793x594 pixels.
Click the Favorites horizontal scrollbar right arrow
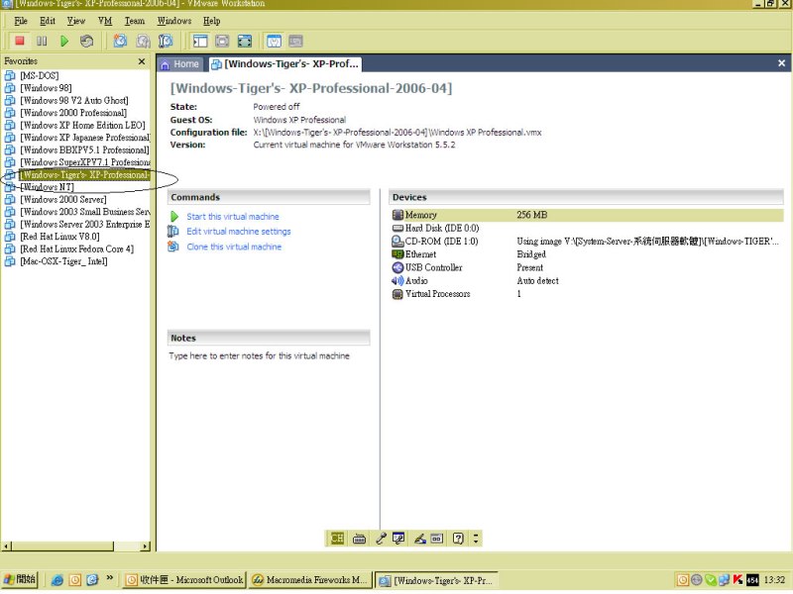[x=145, y=546]
